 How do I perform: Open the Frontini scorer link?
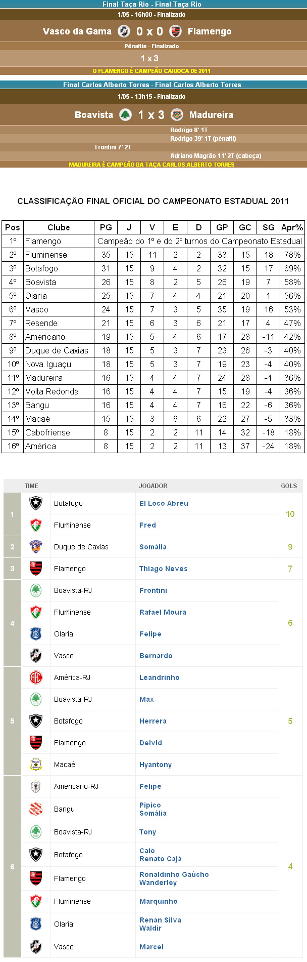(153, 590)
